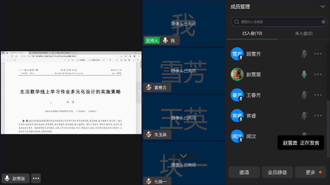Open more options for 顾雪芳

[x=318, y=54]
